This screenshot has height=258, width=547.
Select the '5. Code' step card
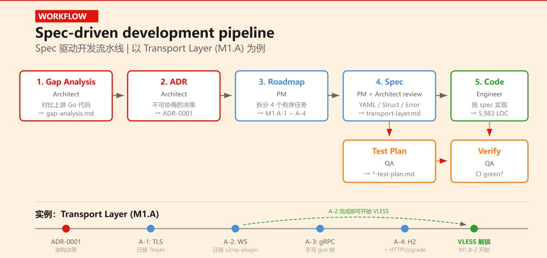pos(490,96)
